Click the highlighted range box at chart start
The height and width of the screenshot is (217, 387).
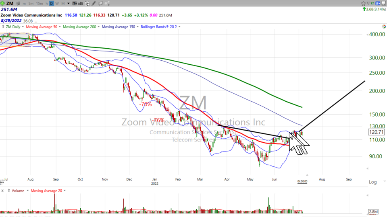pyautogui.click(x=15, y=39)
